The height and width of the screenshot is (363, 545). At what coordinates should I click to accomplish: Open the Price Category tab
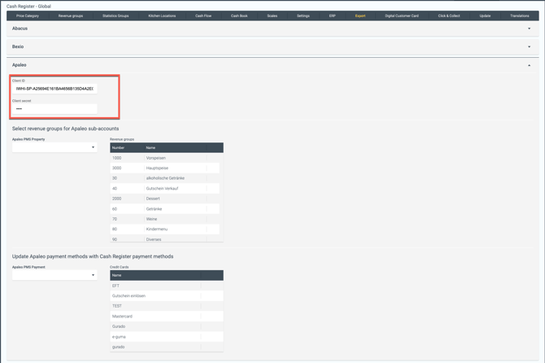click(28, 15)
